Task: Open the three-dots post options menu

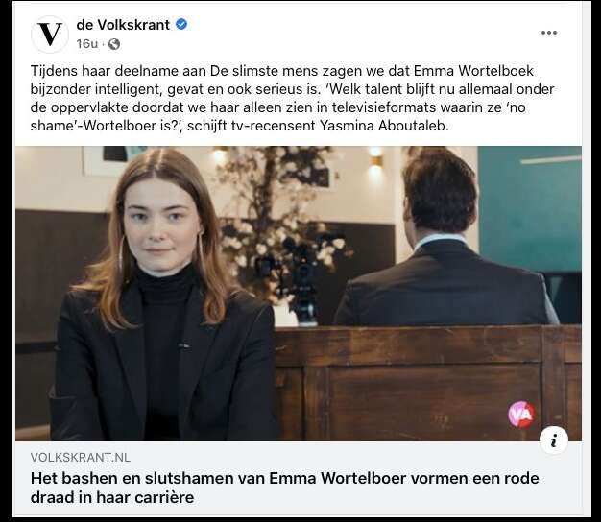Action: (x=548, y=33)
